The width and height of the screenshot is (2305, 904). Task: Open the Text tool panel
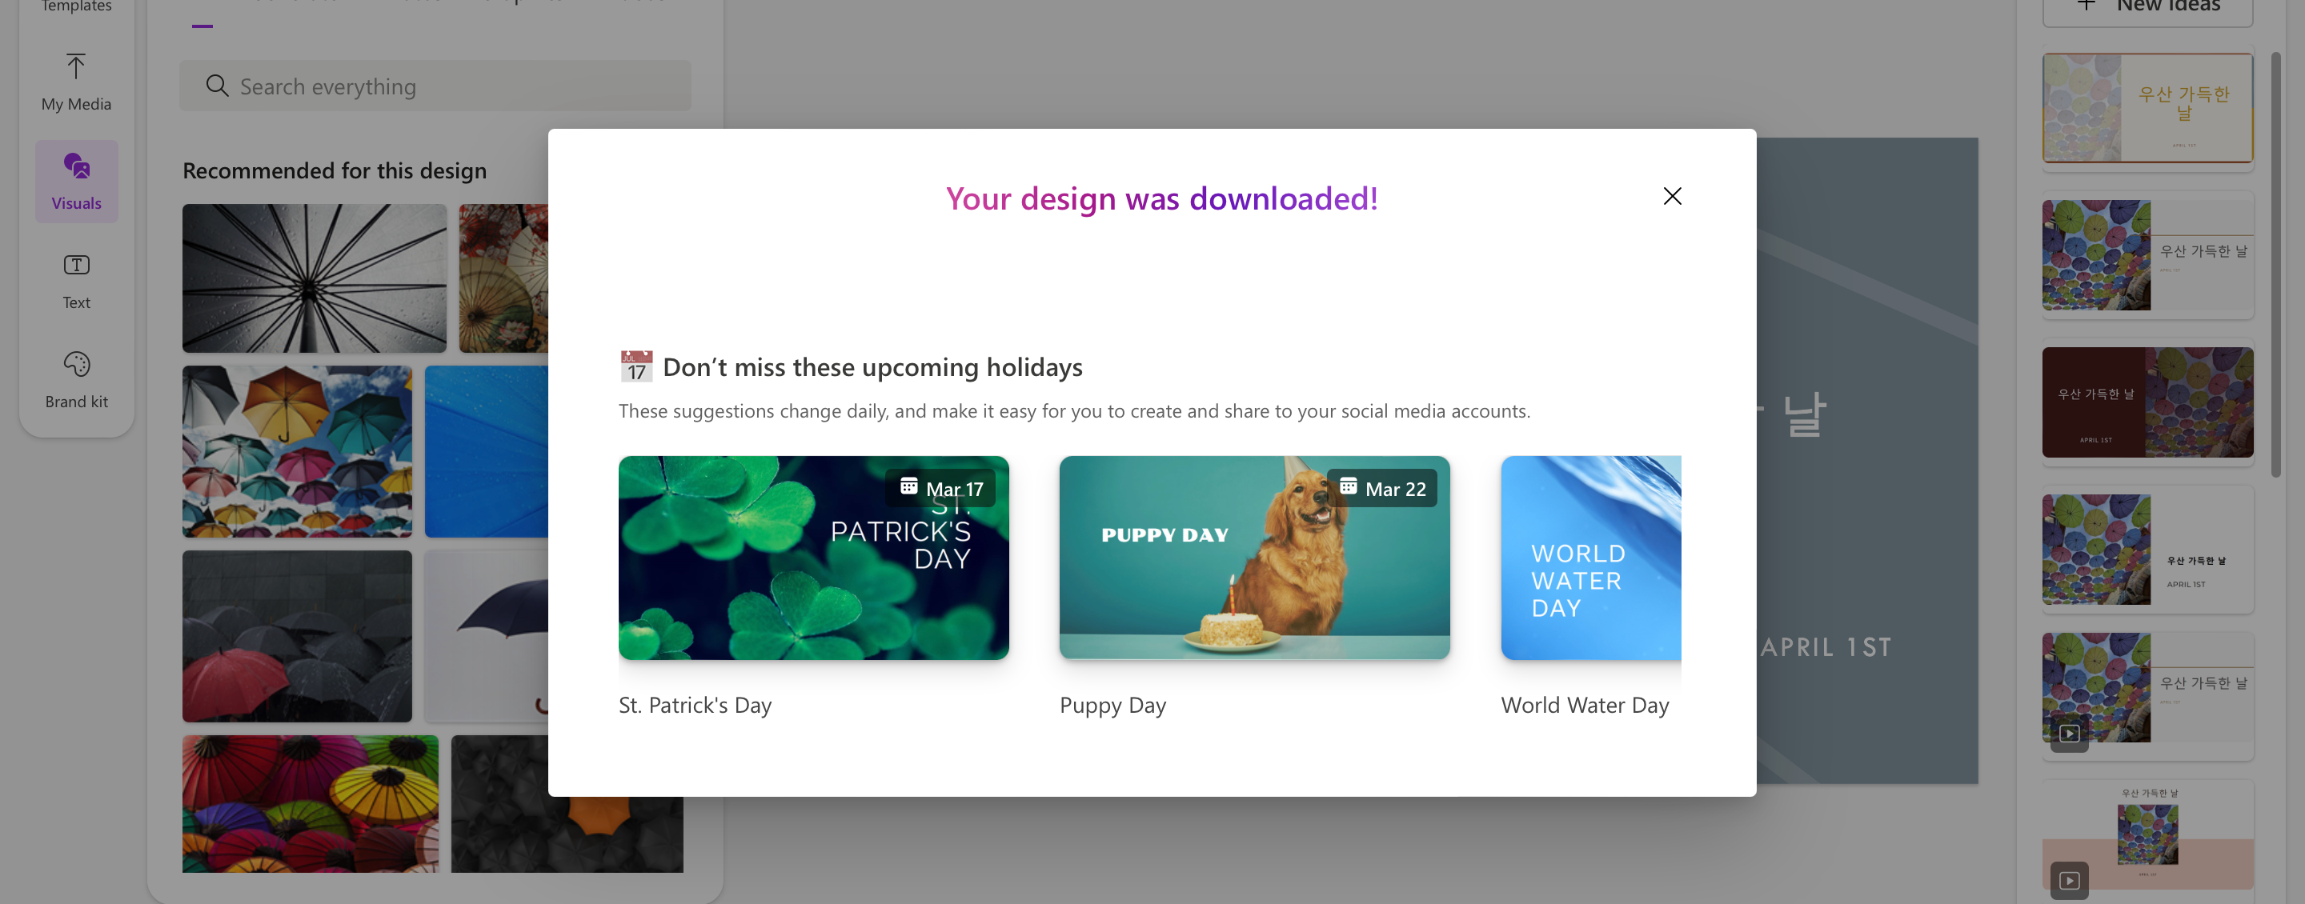76,280
